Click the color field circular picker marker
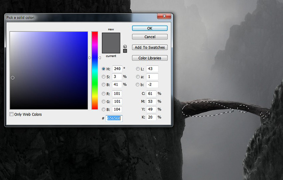Viewport: 283px width, 180px height. coord(13,78)
